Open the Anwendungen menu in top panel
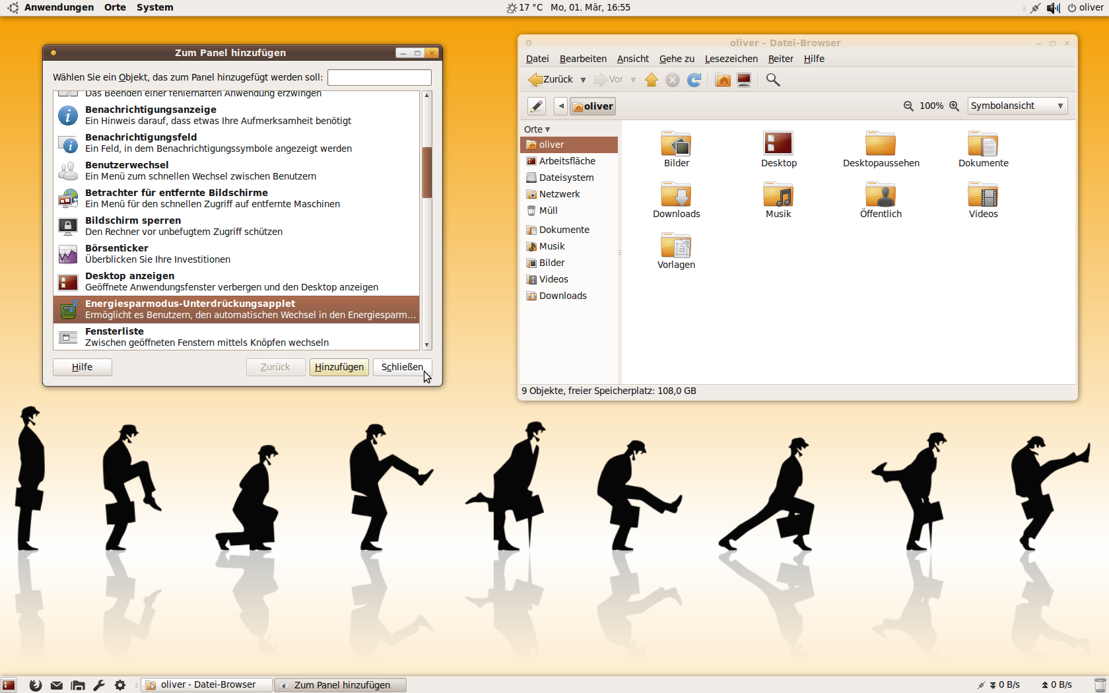 click(x=59, y=7)
